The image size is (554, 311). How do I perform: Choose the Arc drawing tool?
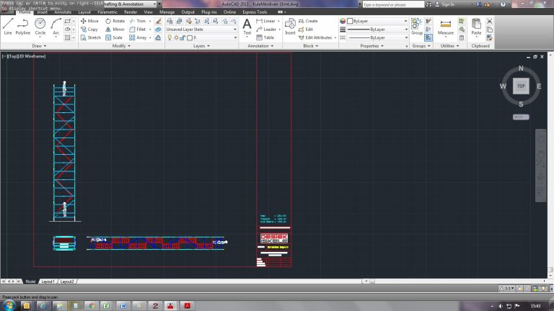[56, 26]
